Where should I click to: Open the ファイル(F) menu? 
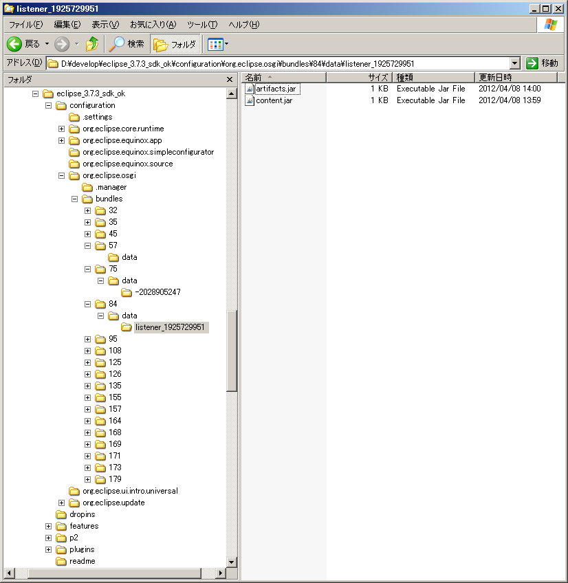(25, 25)
